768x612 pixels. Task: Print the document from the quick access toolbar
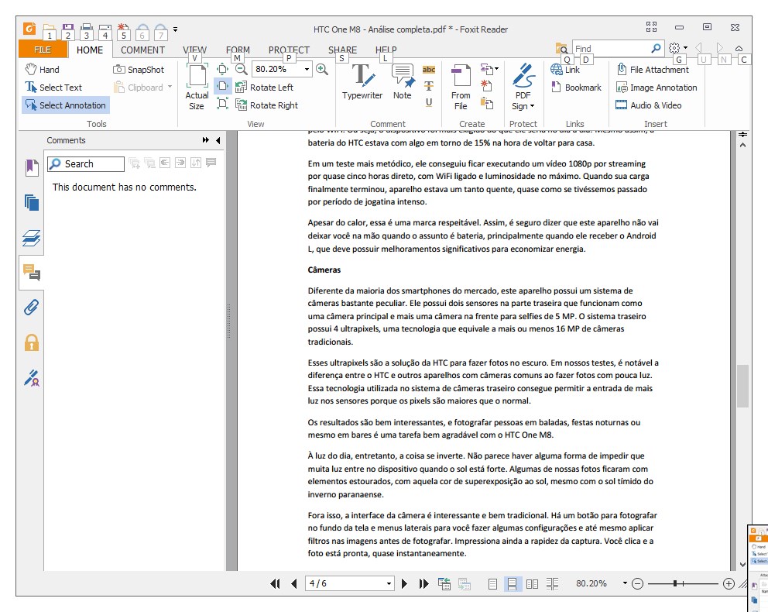click(x=86, y=29)
